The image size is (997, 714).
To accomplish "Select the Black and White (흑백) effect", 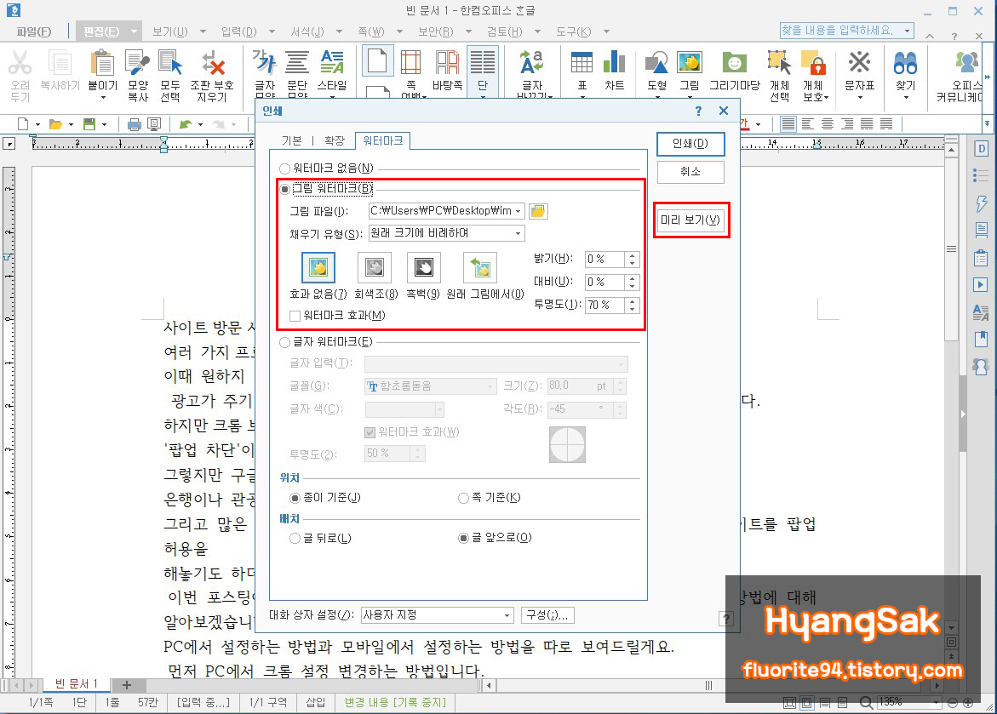I will pyautogui.click(x=423, y=268).
